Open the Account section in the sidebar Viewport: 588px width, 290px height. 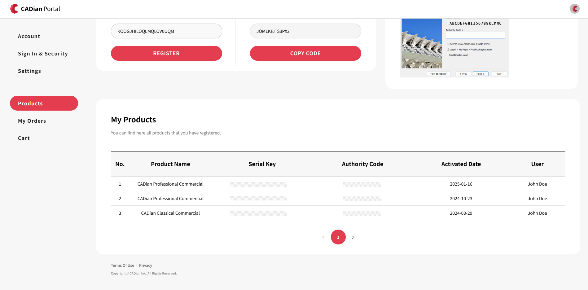click(29, 36)
